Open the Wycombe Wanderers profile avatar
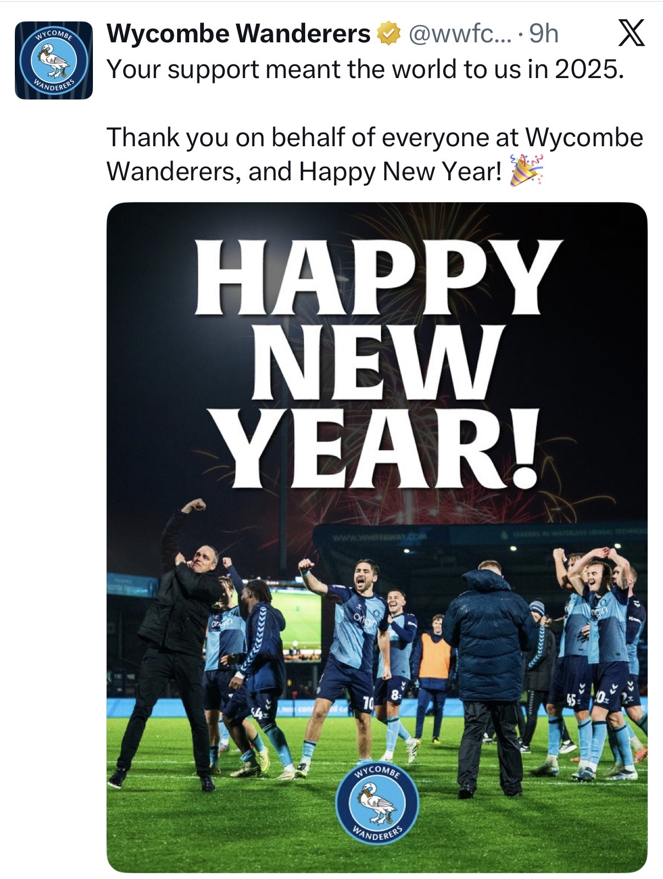This screenshot has width=663, height=879. (x=53, y=60)
